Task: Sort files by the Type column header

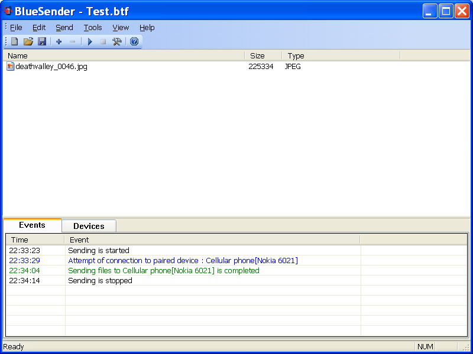Action: click(341, 55)
